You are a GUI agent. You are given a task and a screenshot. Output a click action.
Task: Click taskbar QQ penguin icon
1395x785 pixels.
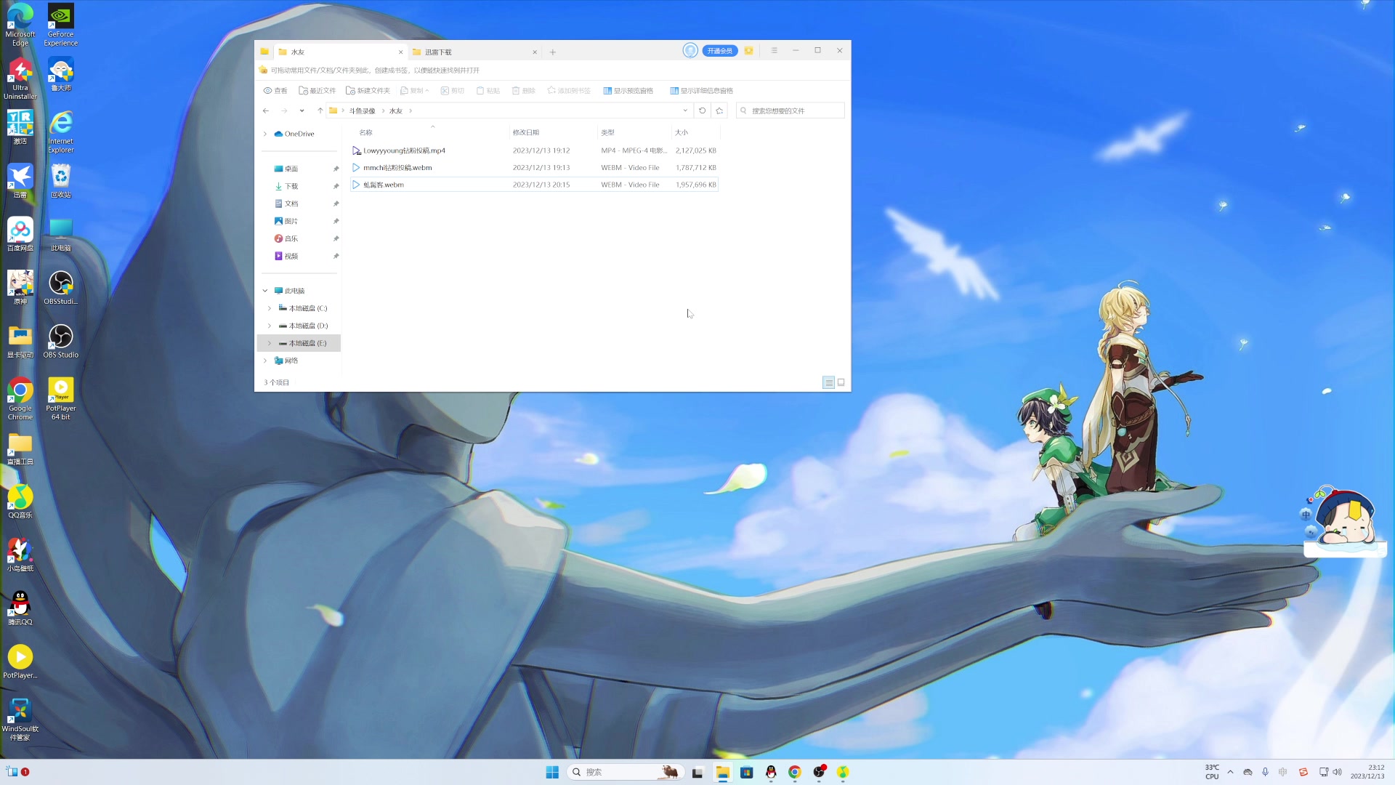[x=771, y=772]
